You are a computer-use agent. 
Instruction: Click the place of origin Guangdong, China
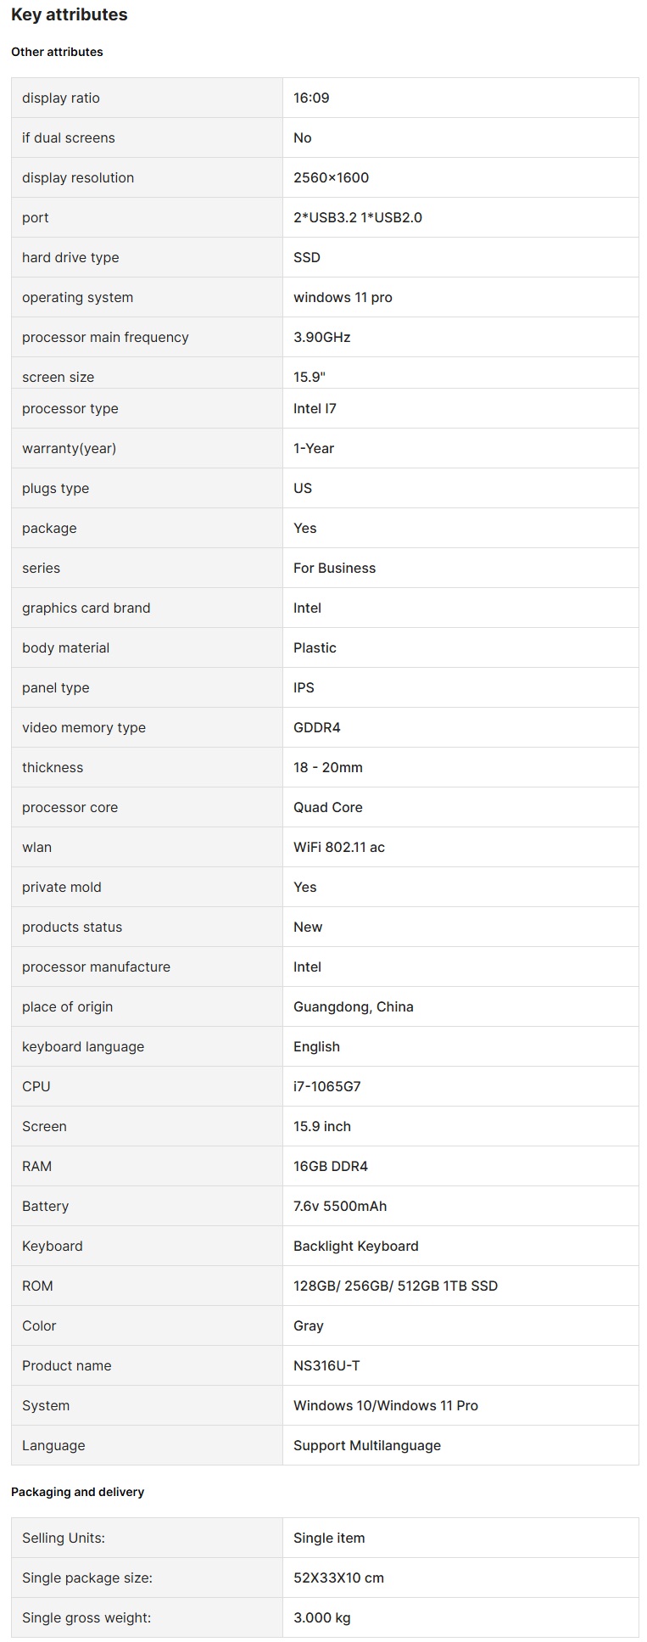pyautogui.click(x=353, y=1006)
